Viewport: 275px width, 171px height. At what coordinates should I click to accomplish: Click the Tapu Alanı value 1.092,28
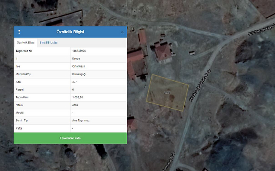pos(78,97)
